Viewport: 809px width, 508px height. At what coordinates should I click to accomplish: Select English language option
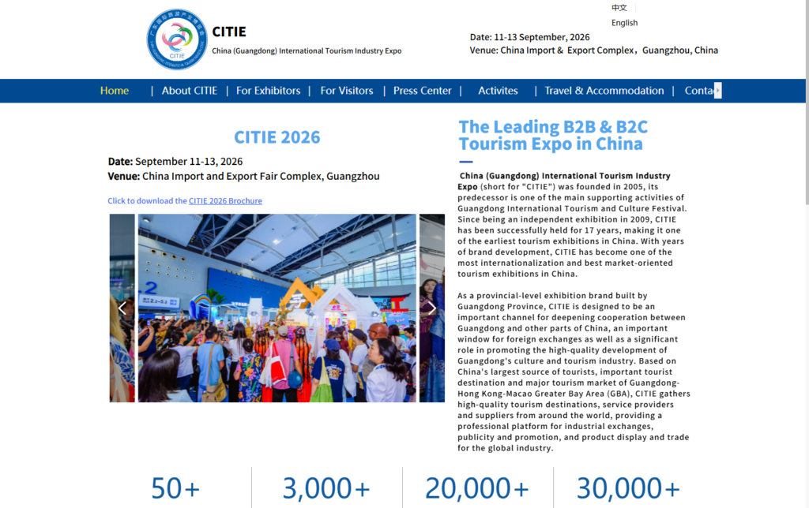624,23
